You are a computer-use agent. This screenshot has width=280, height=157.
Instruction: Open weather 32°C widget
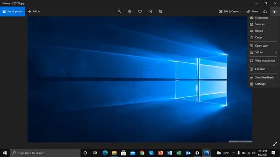(x=223, y=153)
